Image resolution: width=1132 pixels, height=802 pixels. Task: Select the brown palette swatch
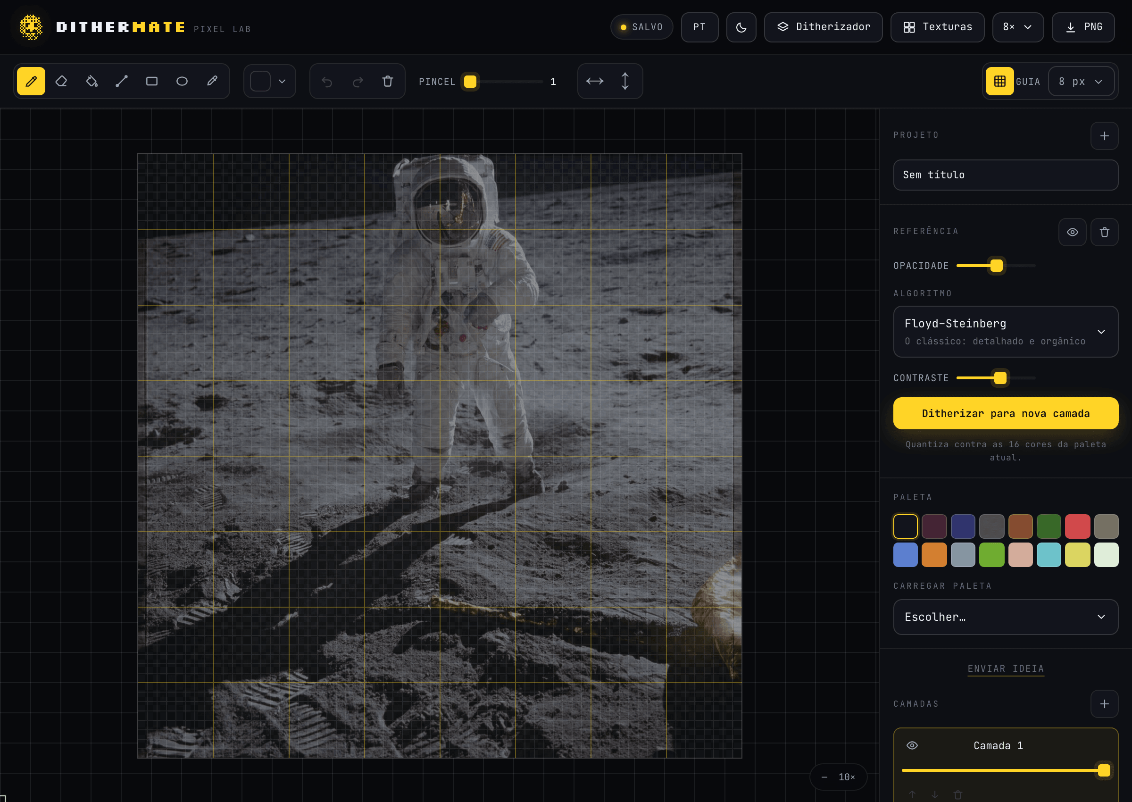pos(1020,526)
